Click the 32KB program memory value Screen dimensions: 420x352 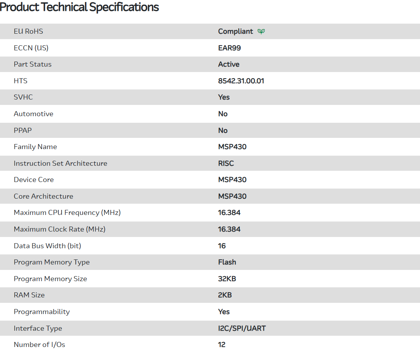pos(227,279)
